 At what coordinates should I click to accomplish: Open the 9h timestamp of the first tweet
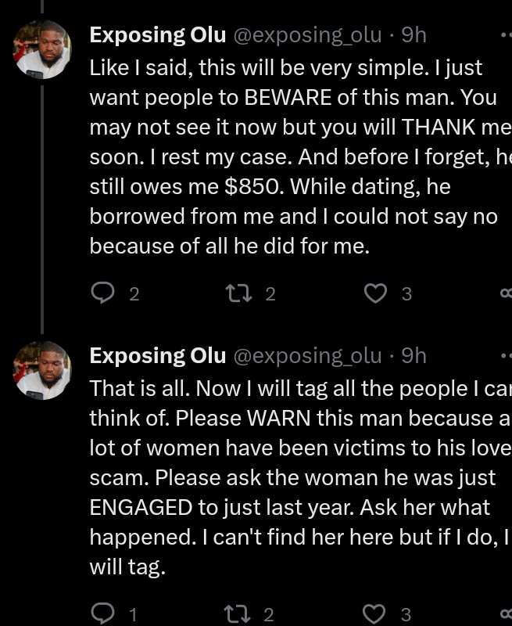(x=414, y=35)
